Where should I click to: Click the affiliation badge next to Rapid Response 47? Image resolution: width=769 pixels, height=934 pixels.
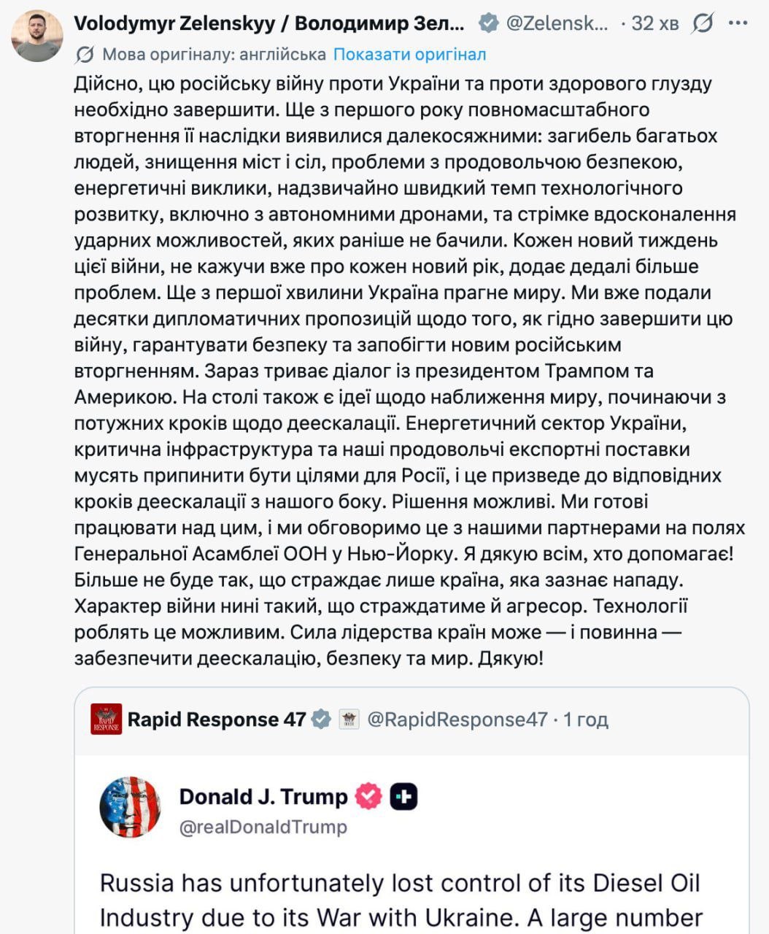[349, 719]
